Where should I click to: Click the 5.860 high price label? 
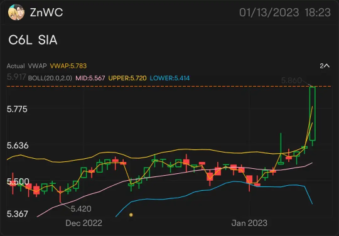[291, 80]
